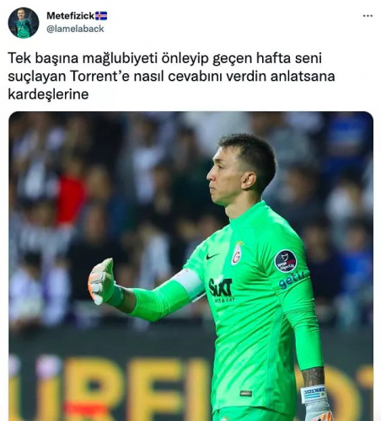Viewport: 381px width, 421px height.
Task: Click the Iceland flag emoji beside the name
Action: (x=101, y=16)
